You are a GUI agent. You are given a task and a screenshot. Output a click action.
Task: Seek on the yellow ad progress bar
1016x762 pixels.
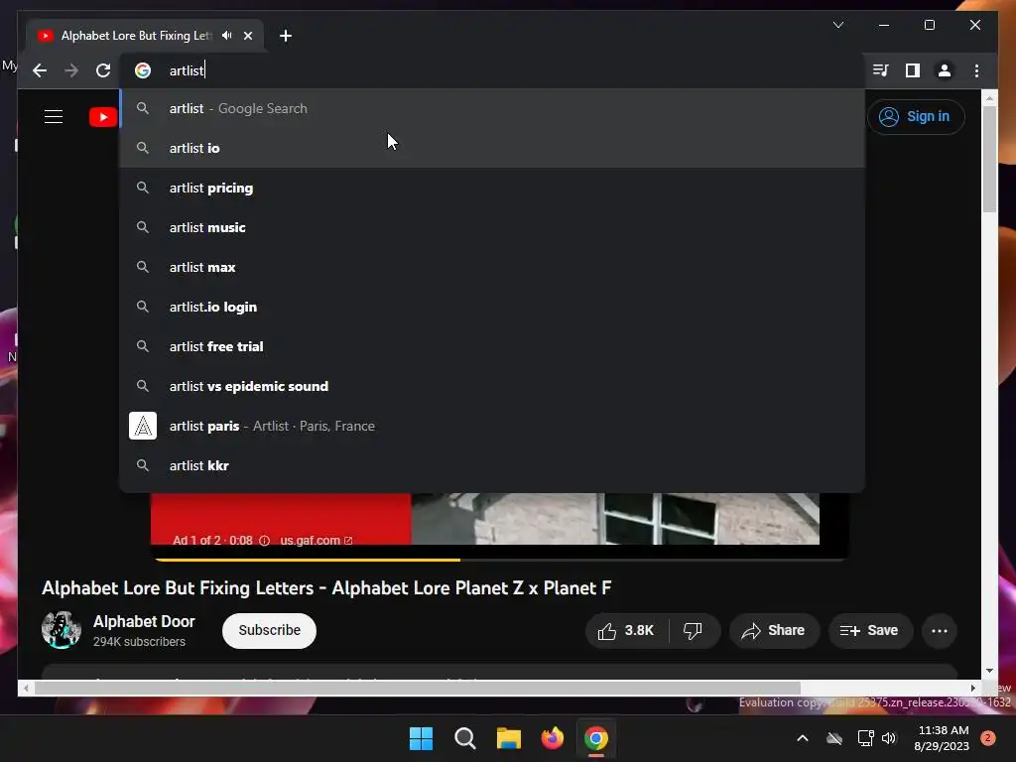tap(308, 560)
